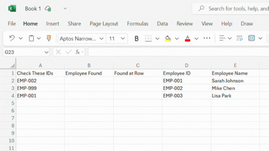Viewport: 269px width, 151px height.
Task: Select cell with 'Employee Found'
Action: coord(89,73)
